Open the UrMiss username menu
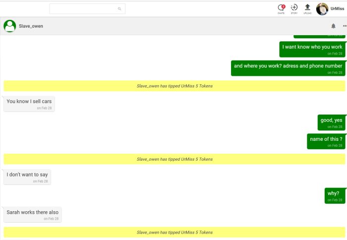This screenshot has height=240, width=347. 338,9
